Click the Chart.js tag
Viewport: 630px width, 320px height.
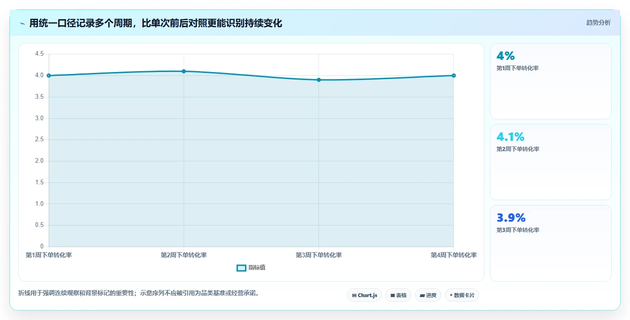[x=364, y=295]
